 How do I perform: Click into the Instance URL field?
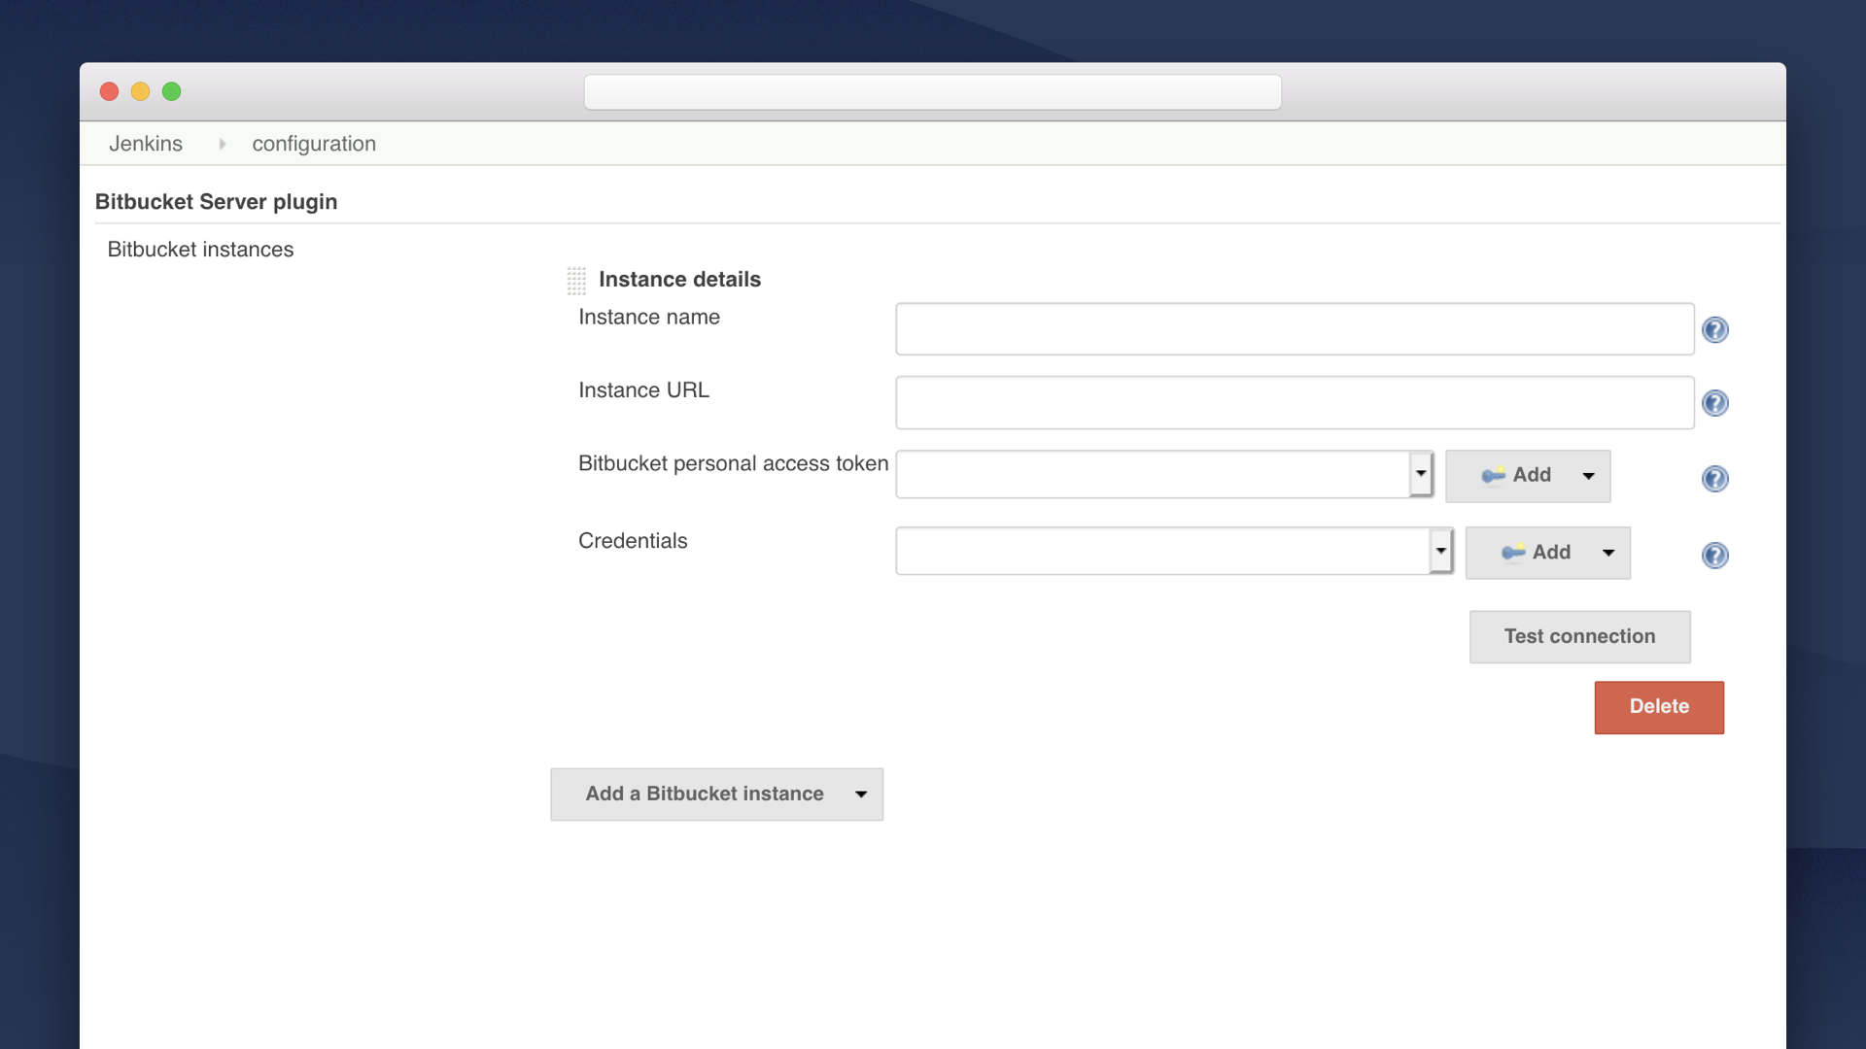coord(1294,402)
